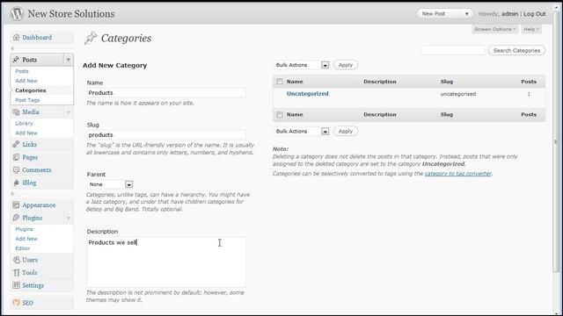Screen dimensions: 563x316
Task: Click the Slug column header
Action: click(x=447, y=82)
